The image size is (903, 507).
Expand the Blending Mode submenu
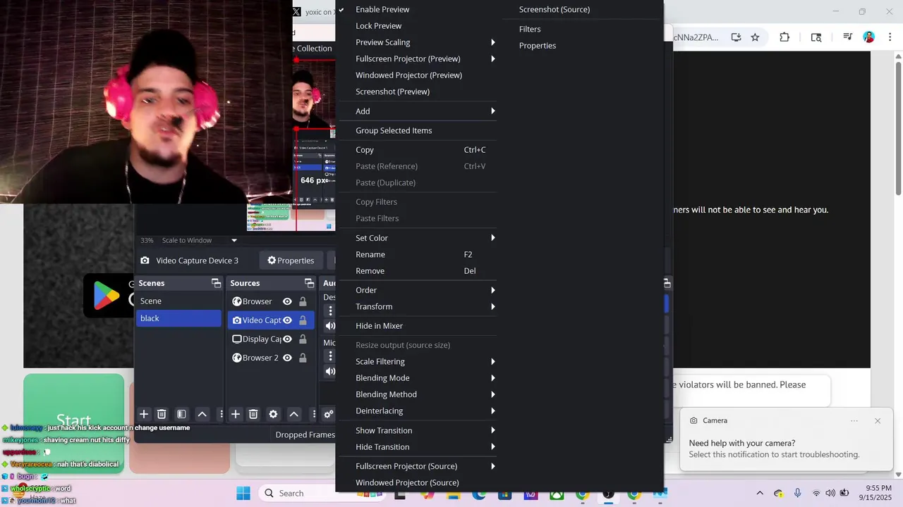[x=417, y=378]
